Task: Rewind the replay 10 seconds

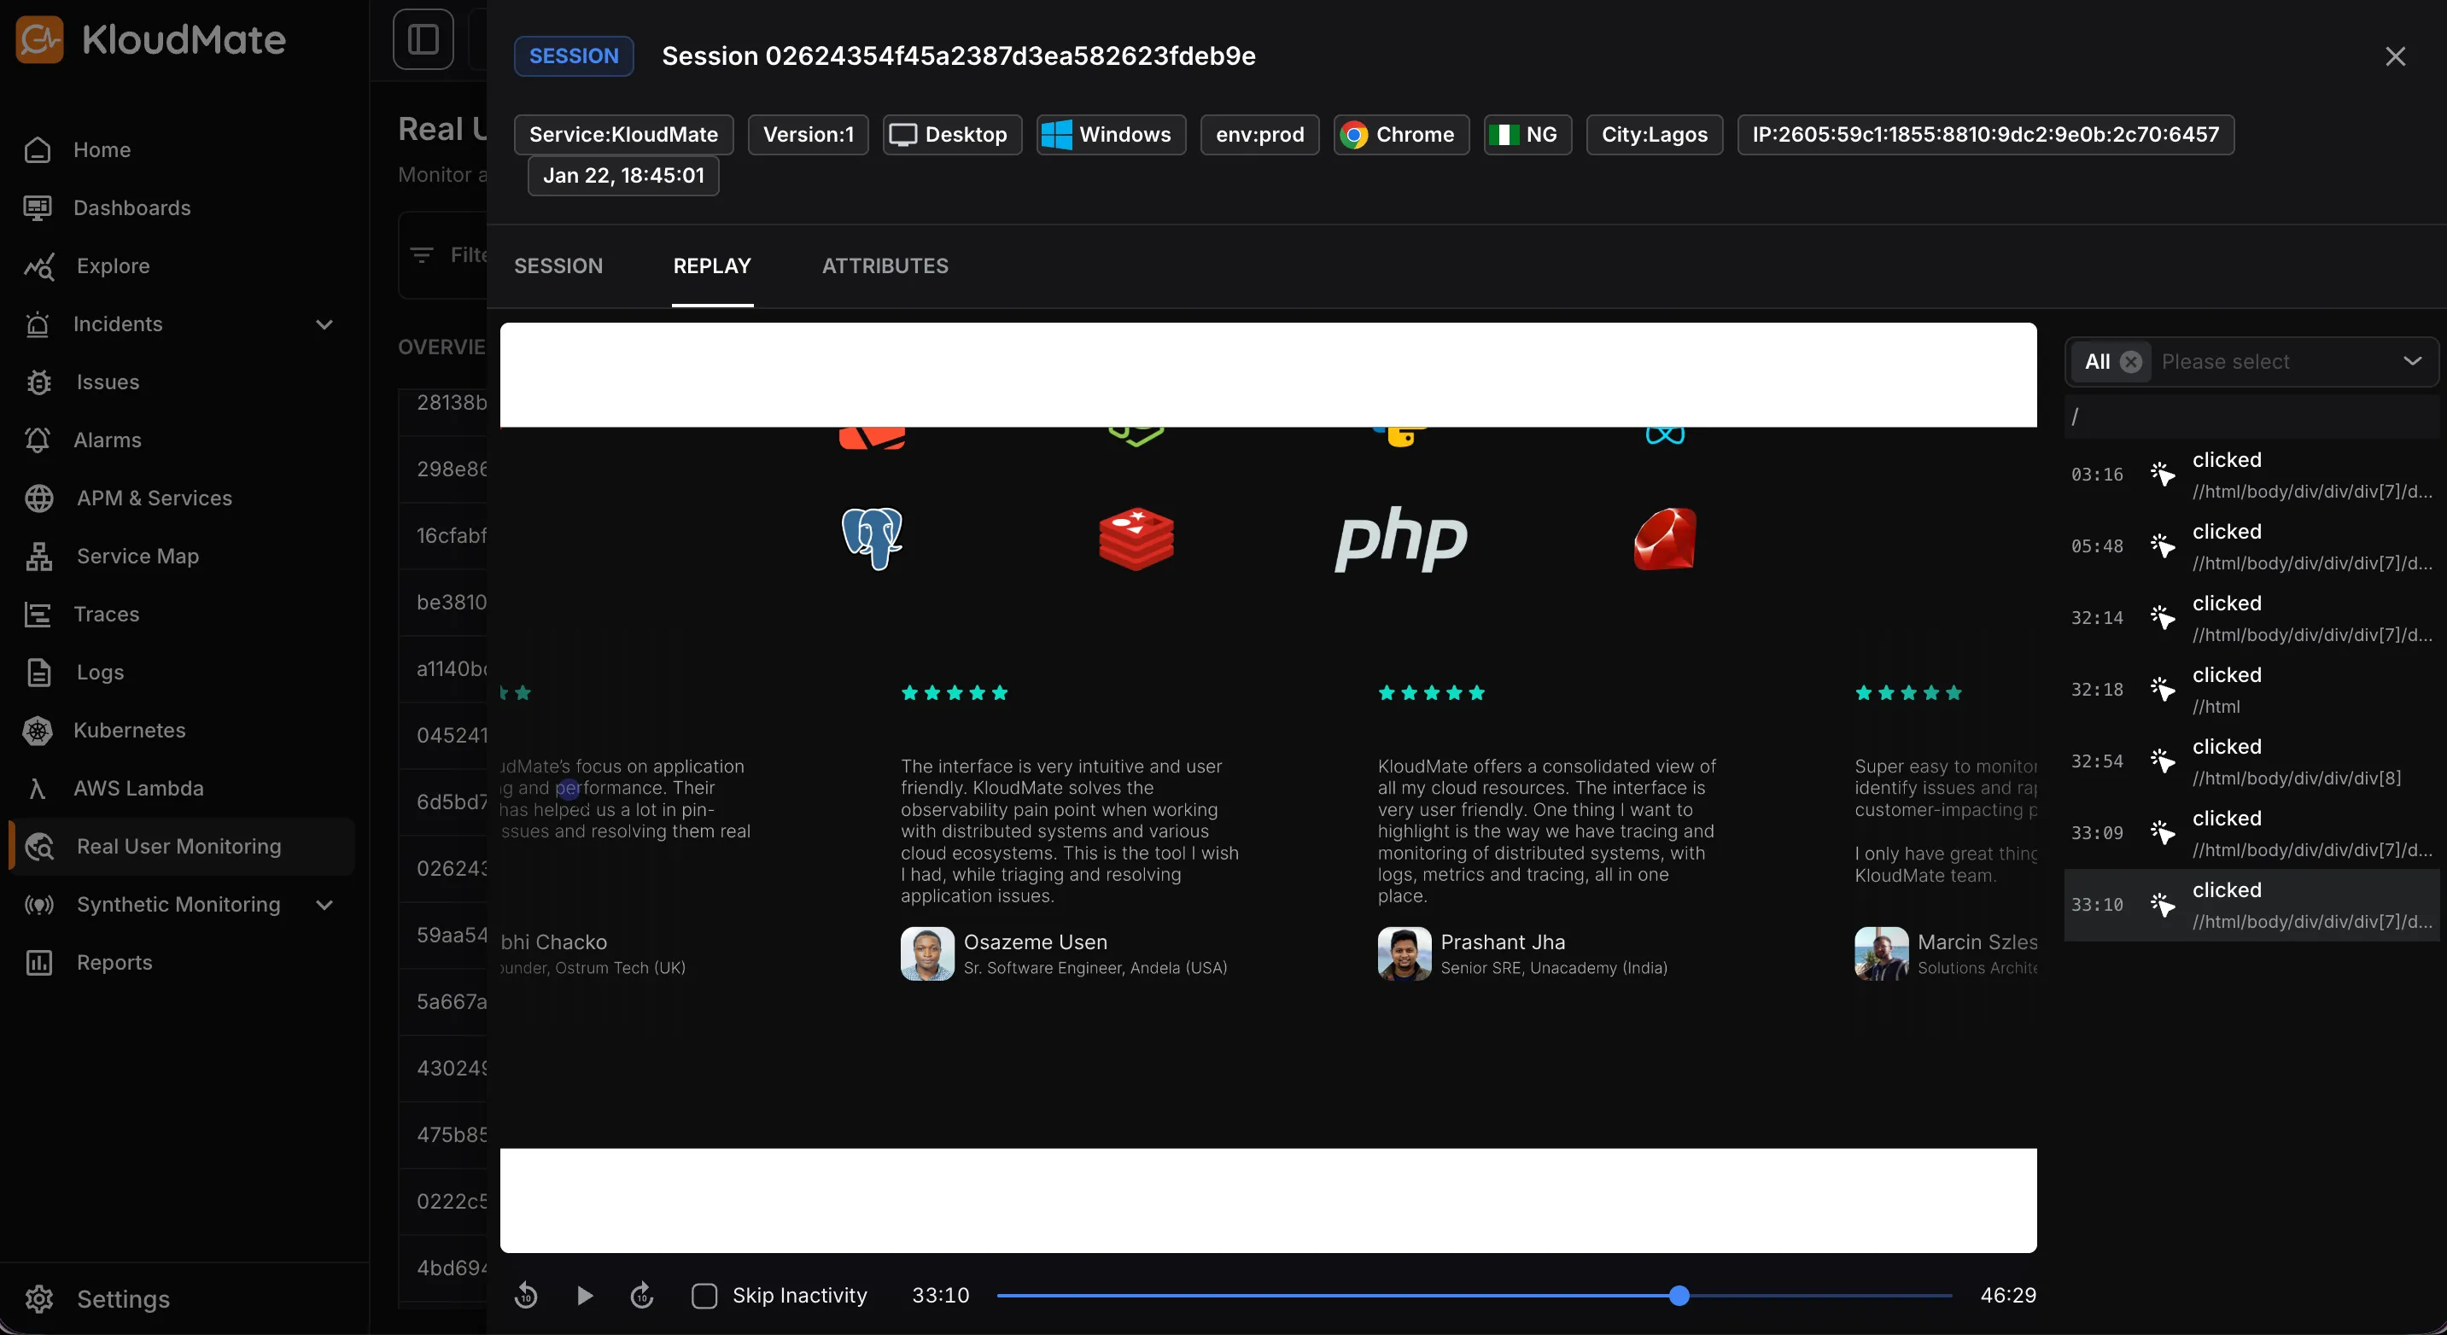Action: (x=526, y=1295)
